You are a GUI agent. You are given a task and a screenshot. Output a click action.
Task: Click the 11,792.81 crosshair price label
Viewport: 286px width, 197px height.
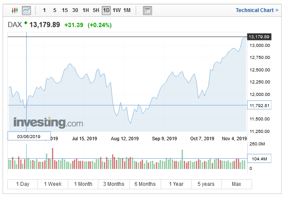(x=259, y=105)
